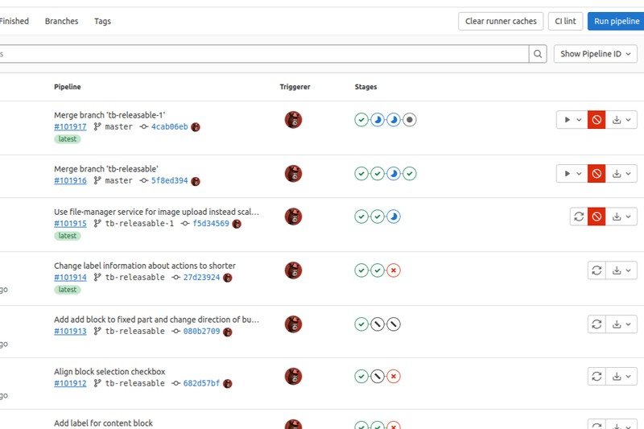The image size is (644, 429).
Task: Click the running third stage of pipeline #101915
Action: [x=394, y=217]
